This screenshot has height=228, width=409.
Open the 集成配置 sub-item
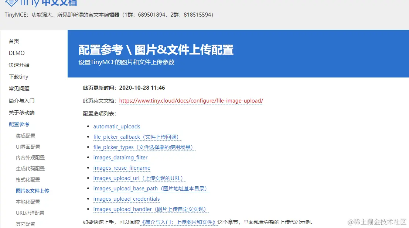25,136
